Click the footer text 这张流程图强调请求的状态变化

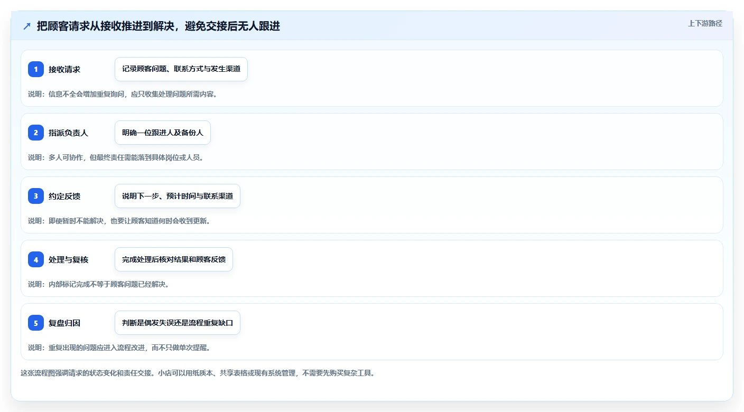pos(198,373)
